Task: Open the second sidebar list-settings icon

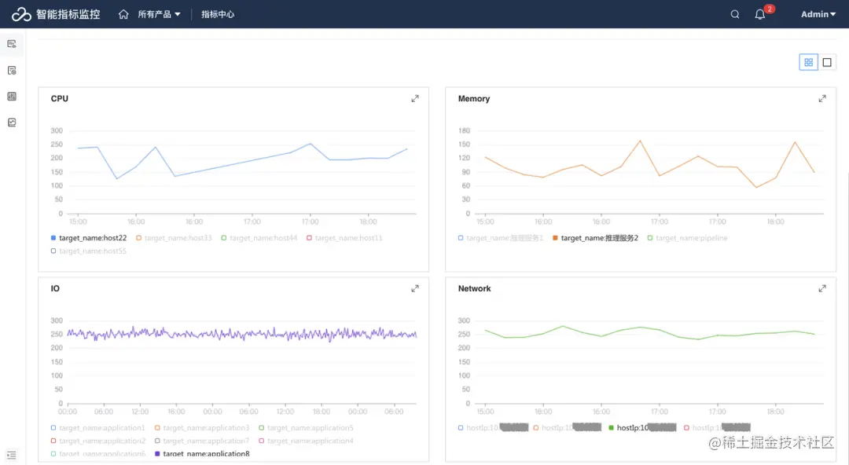Action: click(x=12, y=71)
